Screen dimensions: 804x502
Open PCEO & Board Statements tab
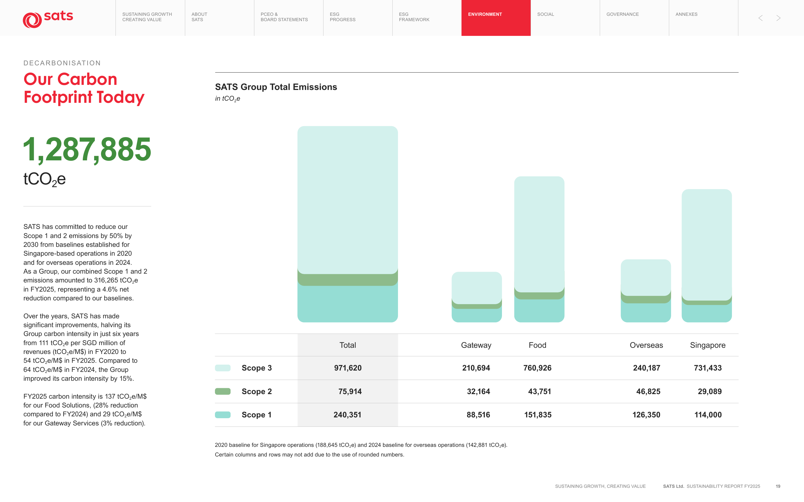pyautogui.click(x=288, y=18)
